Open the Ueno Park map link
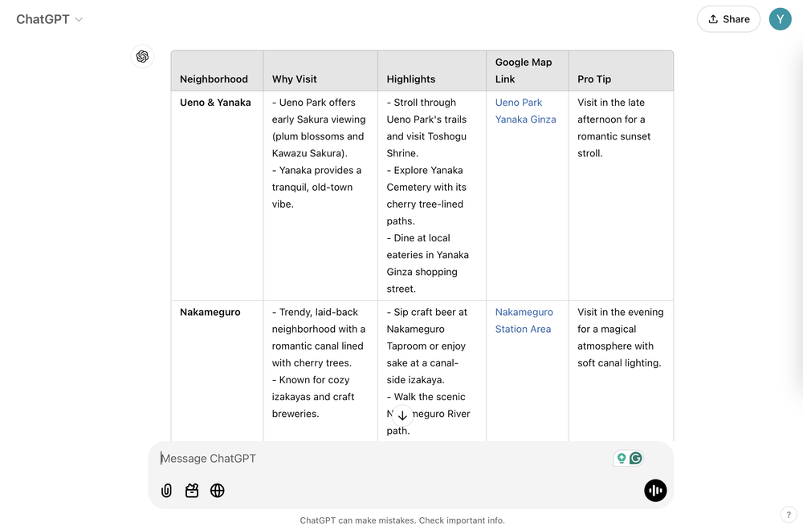 coord(518,102)
